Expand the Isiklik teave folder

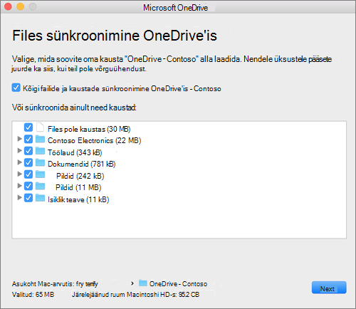coord(19,197)
